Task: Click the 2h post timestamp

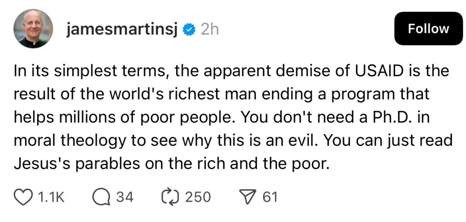Action: pyautogui.click(x=209, y=30)
